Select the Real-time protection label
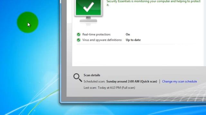This screenshot has height=115, width=206. tap(97, 34)
